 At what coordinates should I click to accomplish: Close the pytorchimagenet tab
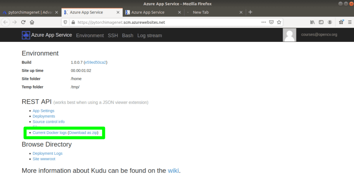coord(57,12)
